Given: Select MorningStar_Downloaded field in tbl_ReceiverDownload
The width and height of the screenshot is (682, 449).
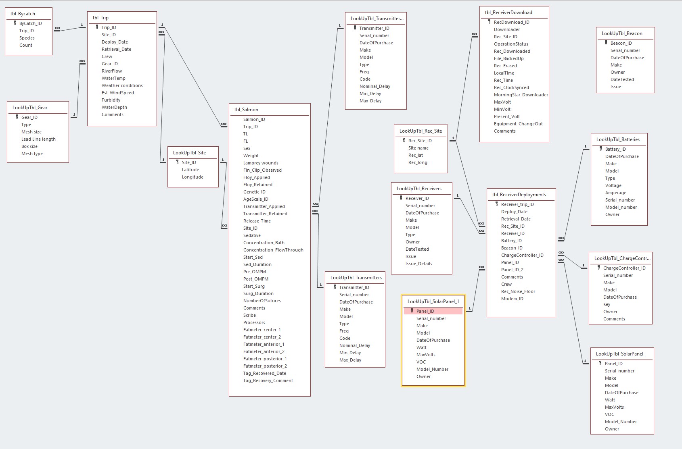Looking at the screenshot, I should 520,95.
